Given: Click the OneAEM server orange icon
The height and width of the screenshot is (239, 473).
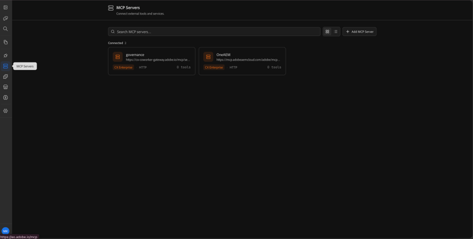Looking at the screenshot, I should [x=208, y=57].
